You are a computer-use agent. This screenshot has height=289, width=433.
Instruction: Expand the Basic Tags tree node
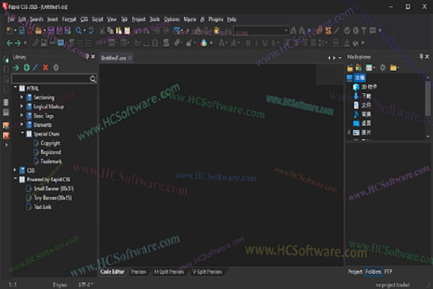click(22, 116)
